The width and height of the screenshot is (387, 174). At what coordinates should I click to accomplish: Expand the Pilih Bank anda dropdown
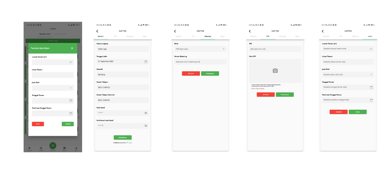point(224,49)
